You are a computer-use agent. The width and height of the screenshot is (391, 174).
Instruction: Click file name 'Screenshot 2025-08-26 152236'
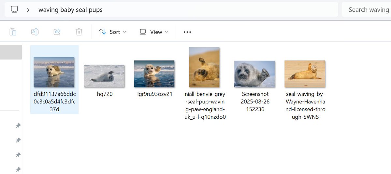pos(255,101)
